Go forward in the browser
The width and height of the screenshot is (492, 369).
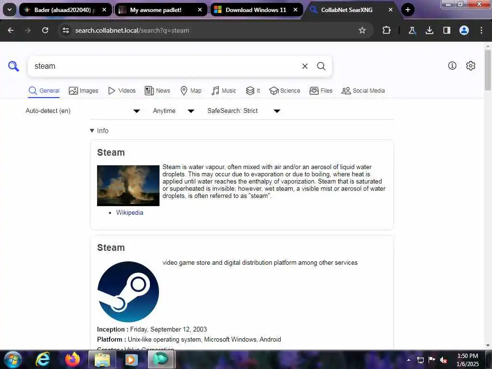coord(27,30)
